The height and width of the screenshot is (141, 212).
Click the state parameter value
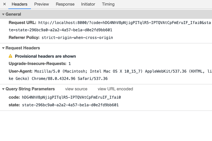pyautogui.click(x=70, y=105)
